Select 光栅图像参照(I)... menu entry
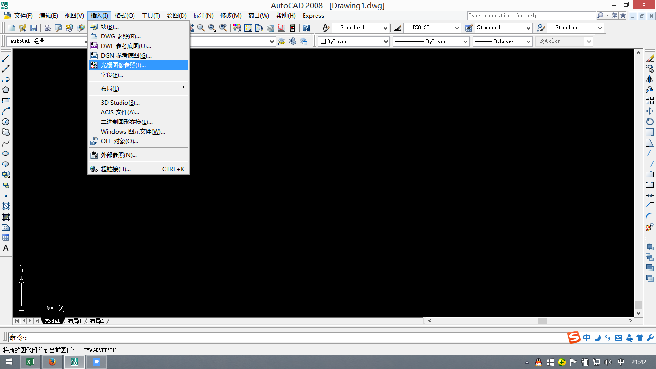656x369 pixels. (x=138, y=65)
